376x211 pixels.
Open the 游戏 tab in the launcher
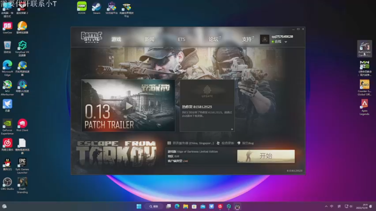(116, 39)
